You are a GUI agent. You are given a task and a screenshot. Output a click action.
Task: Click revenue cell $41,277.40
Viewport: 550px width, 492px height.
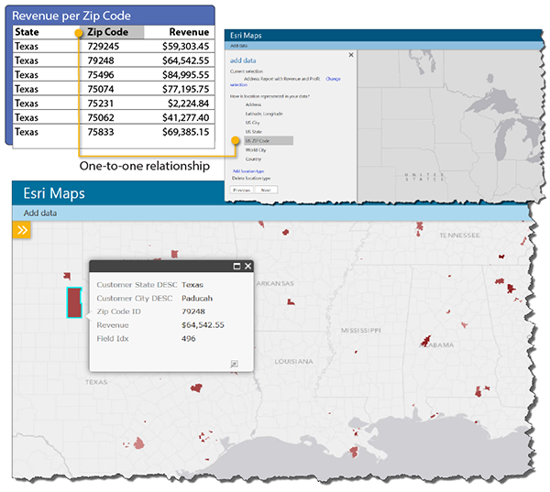point(185,117)
